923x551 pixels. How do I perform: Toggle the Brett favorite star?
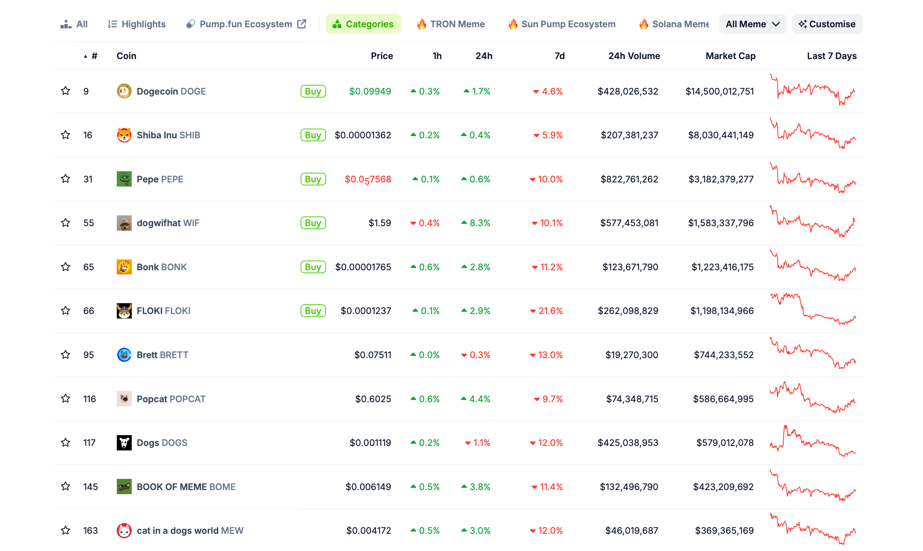click(x=66, y=354)
